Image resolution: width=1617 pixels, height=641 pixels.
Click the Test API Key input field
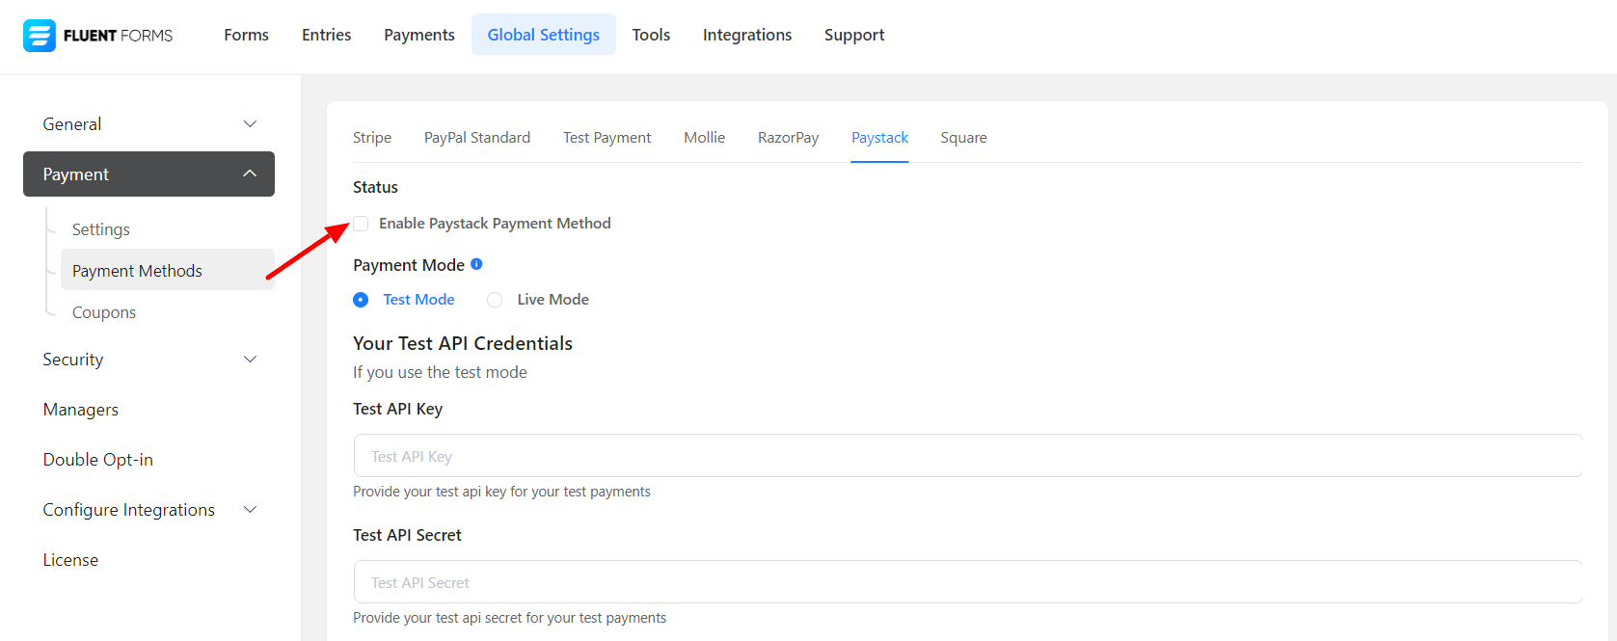tap(967, 456)
